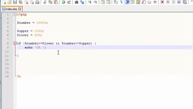Click the '?>' closing tag
This screenshot has width=193, height=109.
[19, 76]
